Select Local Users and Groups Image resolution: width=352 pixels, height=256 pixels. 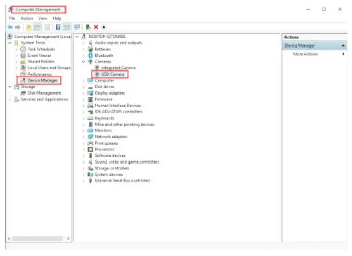click(49, 67)
